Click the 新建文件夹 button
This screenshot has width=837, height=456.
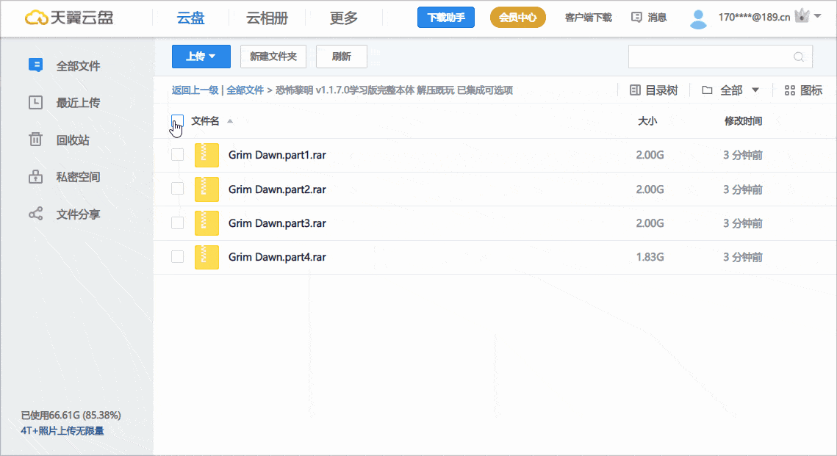273,57
